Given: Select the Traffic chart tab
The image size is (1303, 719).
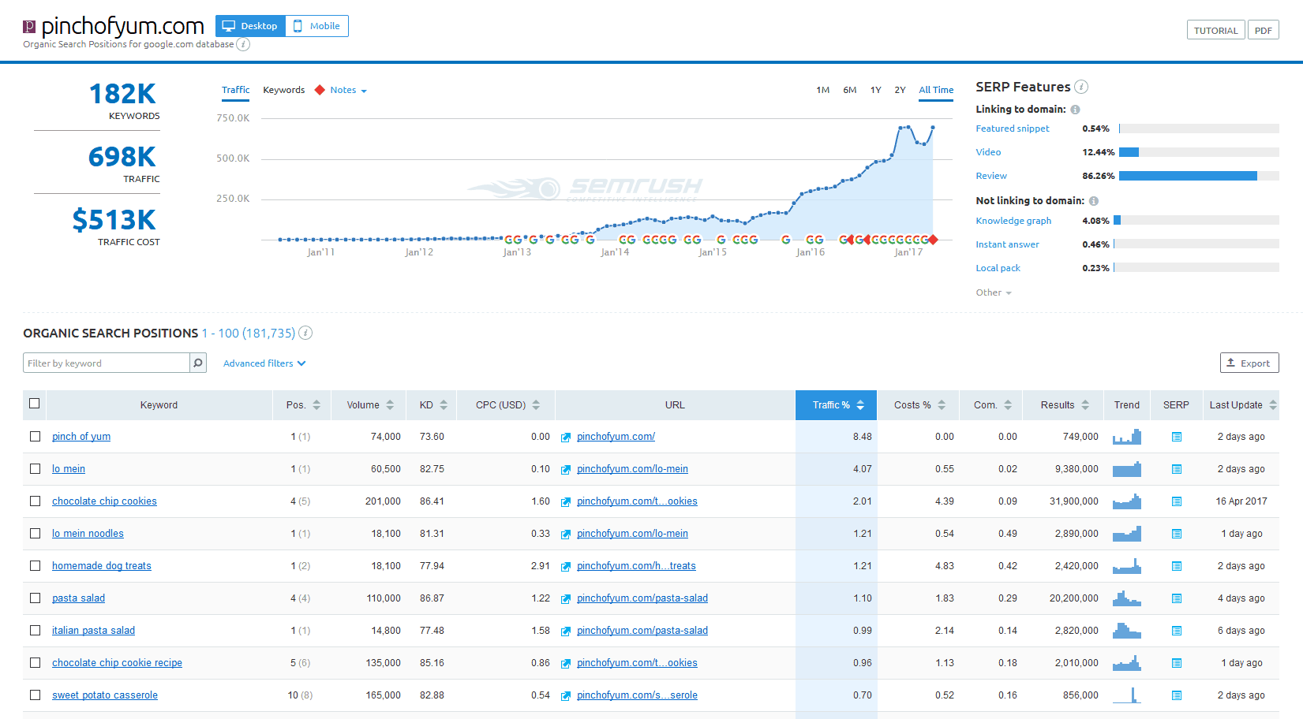Looking at the screenshot, I should pyautogui.click(x=235, y=90).
